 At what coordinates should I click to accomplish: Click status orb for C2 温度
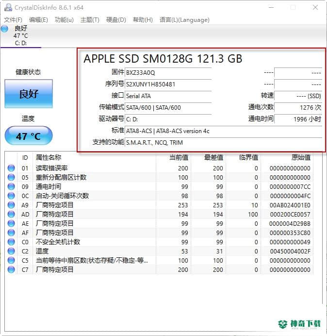point(11,251)
